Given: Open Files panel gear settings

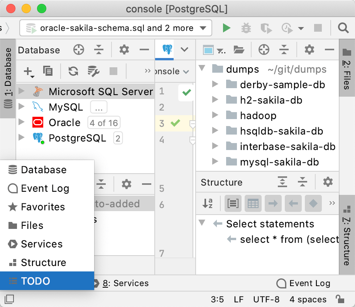Looking at the screenshot, I should (x=309, y=49).
